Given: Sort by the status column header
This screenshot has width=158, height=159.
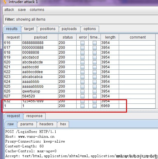Looking at the screenshot, I should (67, 37).
